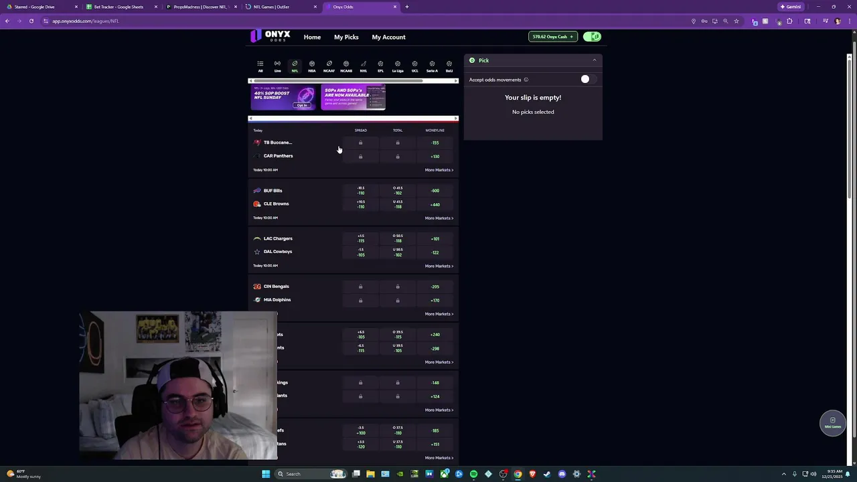Open the Windows Start menu
The width and height of the screenshot is (857, 482).
[266, 474]
